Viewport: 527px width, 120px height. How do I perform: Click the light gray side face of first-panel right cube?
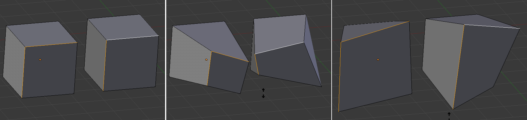[95, 55]
